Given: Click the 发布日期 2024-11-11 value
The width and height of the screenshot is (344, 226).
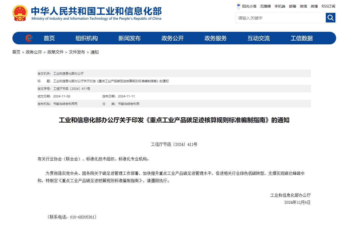Looking at the screenshot, I should coord(126,96).
